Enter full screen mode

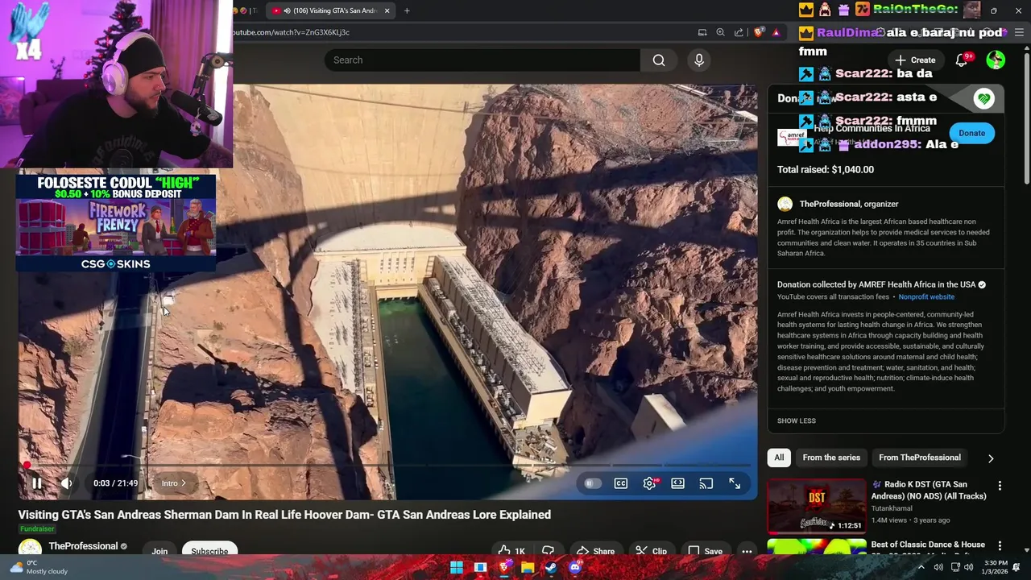point(735,483)
